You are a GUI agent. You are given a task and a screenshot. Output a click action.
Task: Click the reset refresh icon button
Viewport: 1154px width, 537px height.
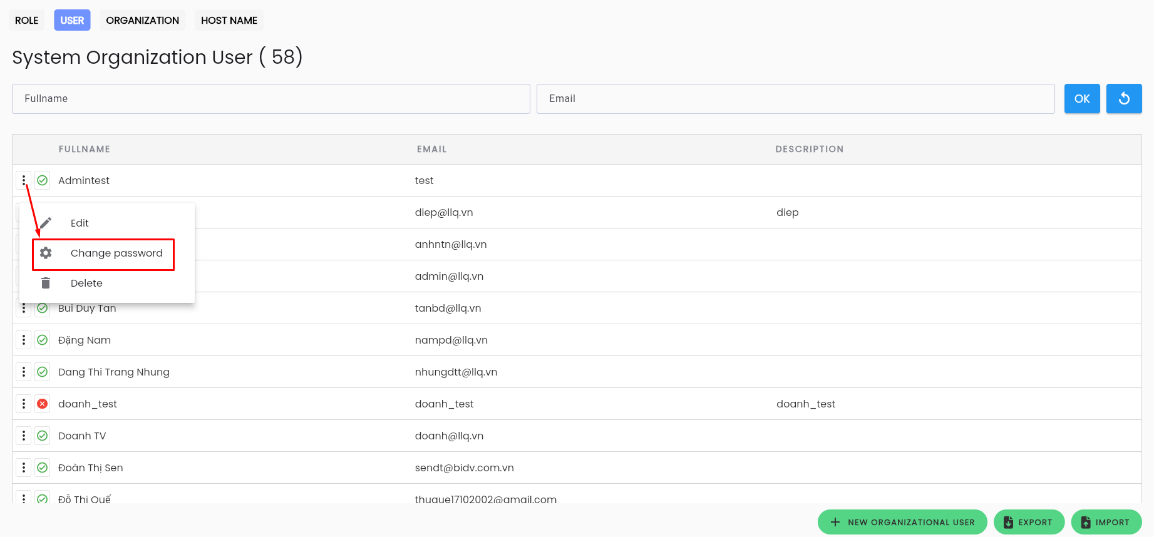1124,99
